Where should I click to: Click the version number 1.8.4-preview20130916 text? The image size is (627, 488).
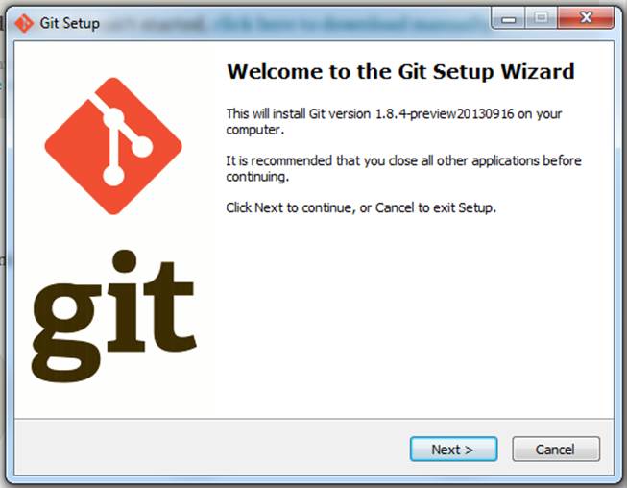pos(445,114)
